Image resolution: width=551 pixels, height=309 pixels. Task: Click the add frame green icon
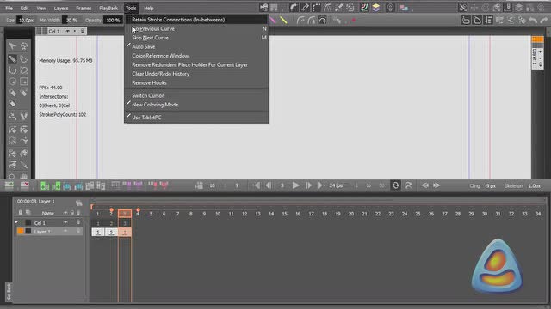click(x=45, y=185)
